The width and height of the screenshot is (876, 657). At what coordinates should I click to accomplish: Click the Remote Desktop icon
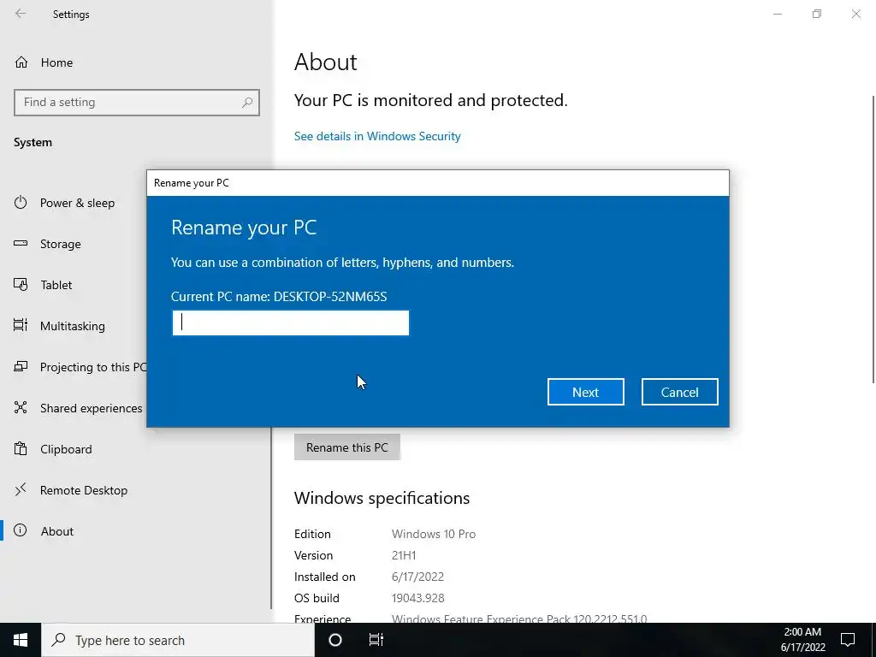coord(21,490)
